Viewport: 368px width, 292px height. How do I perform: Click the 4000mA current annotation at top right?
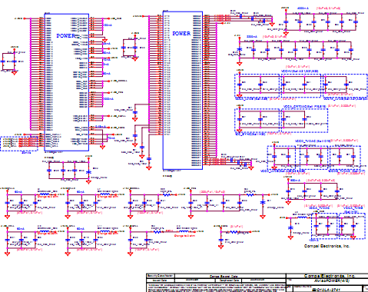click(303, 8)
